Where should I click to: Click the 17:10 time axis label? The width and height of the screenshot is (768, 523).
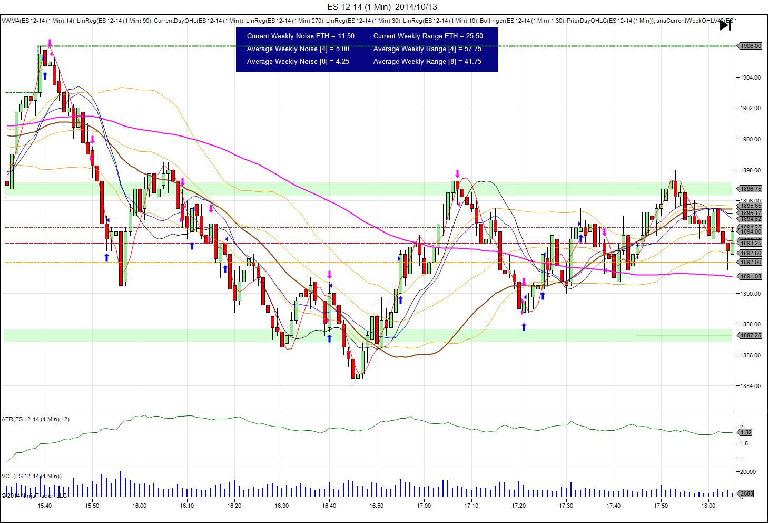coord(471,506)
